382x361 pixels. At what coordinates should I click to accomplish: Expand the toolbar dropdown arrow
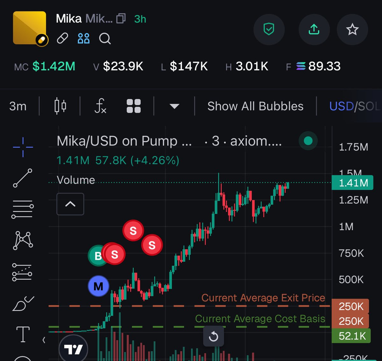[174, 106]
